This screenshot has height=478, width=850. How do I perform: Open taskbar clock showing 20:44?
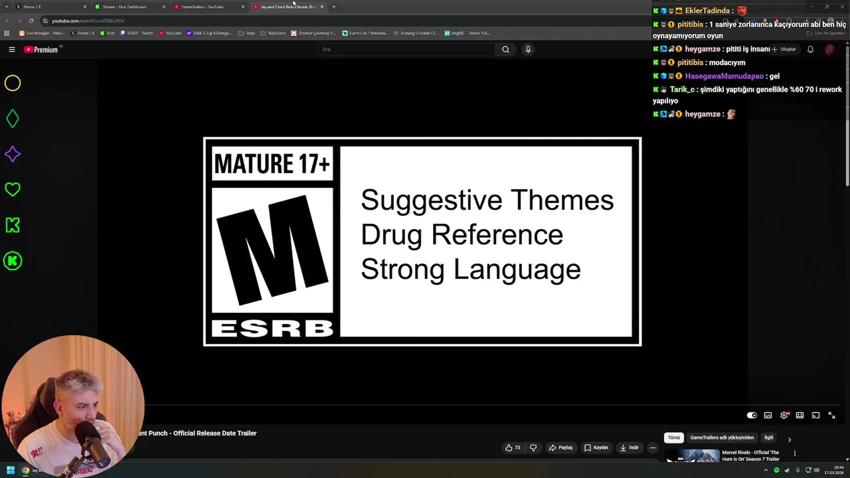(835, 471)
